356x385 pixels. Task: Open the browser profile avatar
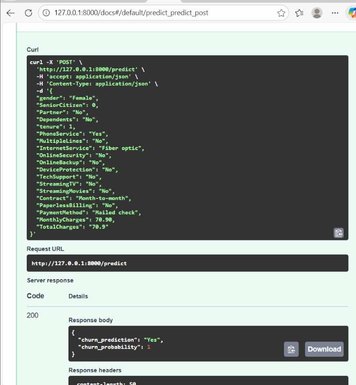pyautogui.click(x=317, y=13)
